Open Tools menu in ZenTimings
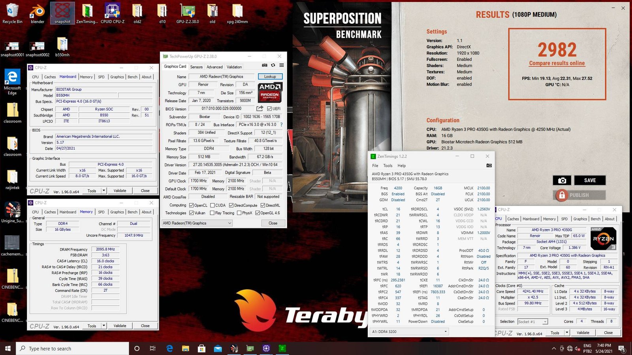This screenshot has height=355, width=632. pyautogui.click(x=387, y=166)
